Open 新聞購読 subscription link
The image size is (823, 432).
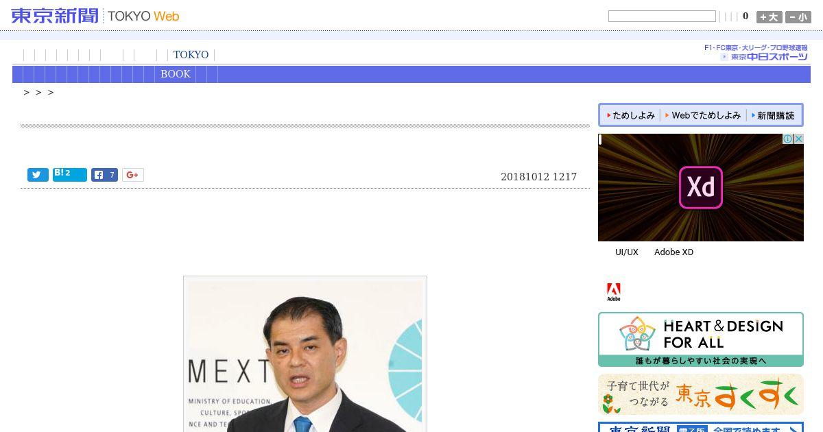pyautogui.click(x=773, y=115)
